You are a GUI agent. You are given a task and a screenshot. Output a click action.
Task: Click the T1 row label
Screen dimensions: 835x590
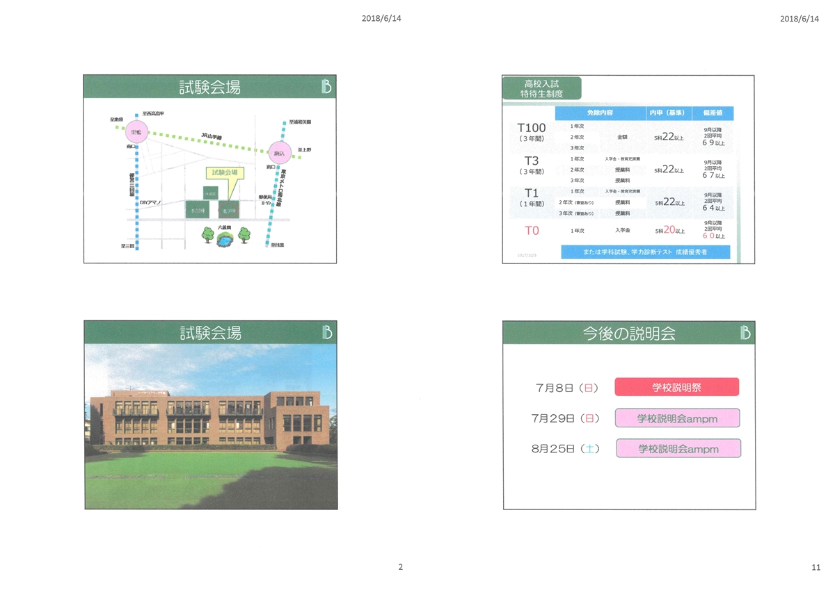coord(531,197)
